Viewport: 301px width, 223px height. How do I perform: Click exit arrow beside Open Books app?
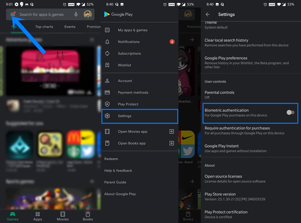172,143
